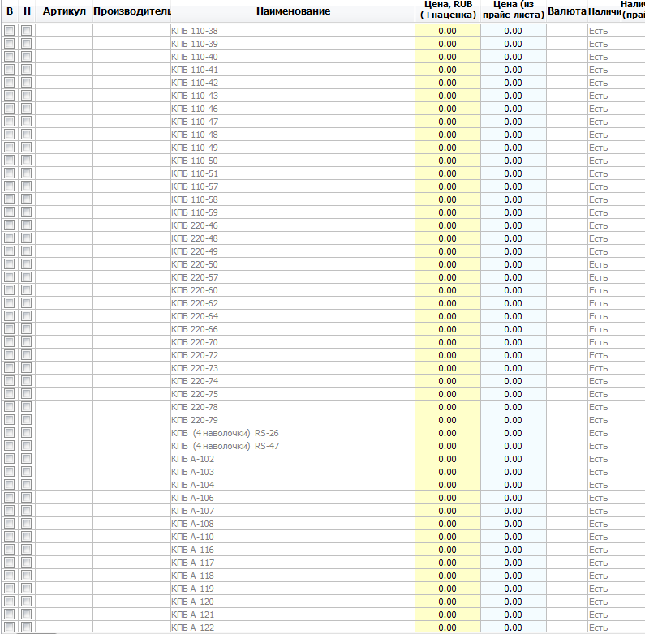This screenshot has height=634, width=645.
Task: Sort by the Наименование column header
Action: coord(293,11)
